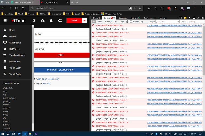
Task: Click the cloud upload icon in header
Action: (42, 20)
